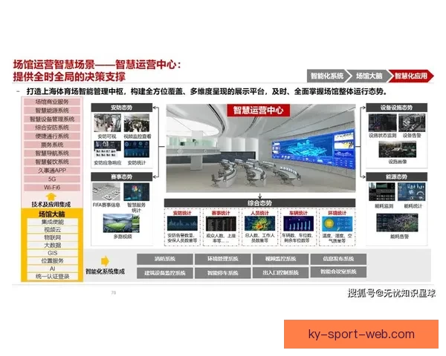
Task: Click the 位置服务 item
Action: (53, 260)
